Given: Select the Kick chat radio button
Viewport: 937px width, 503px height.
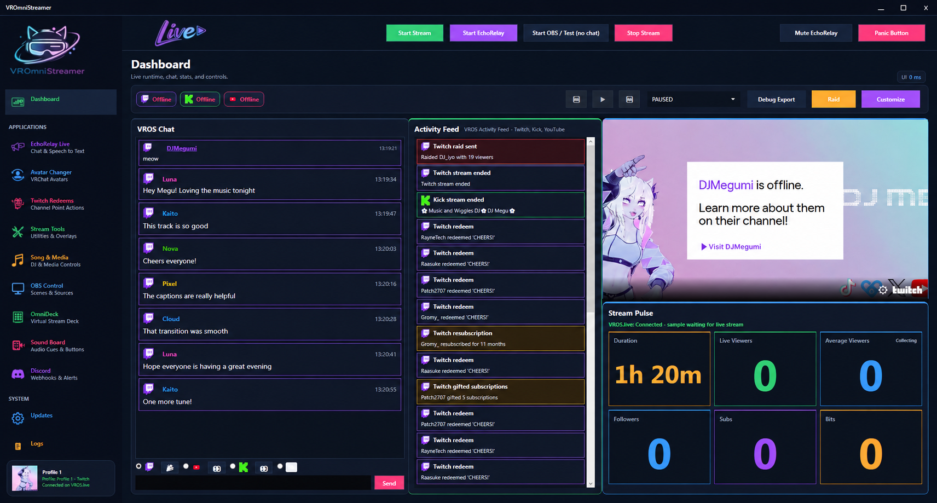Looking at the screenshot, I should tap(233, 466).
